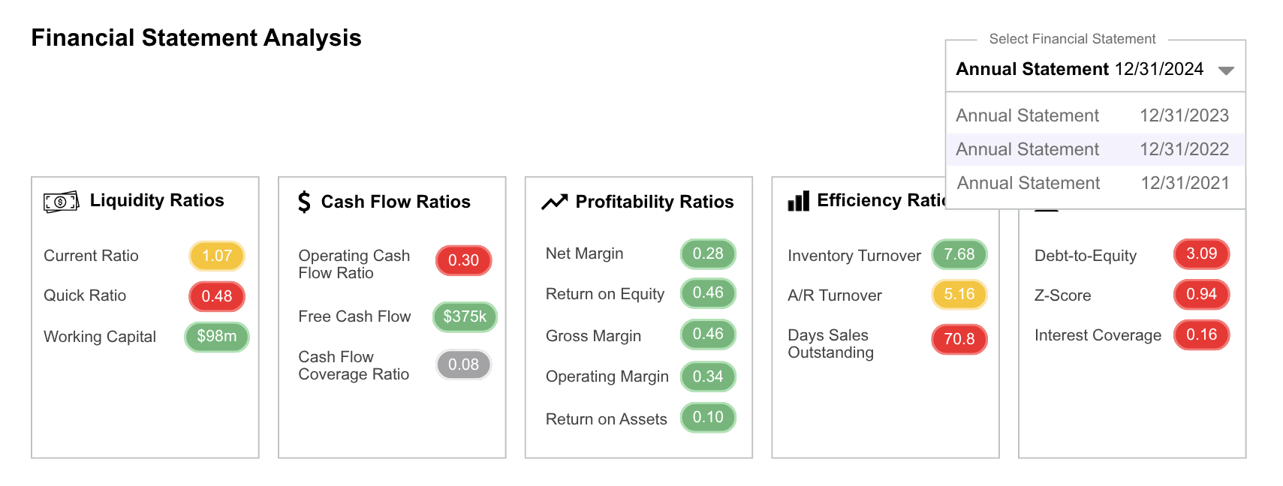Click the Debt-to-Equity 3.09 badge
The width and height of the screenshot is (1283, 486).
point(1201,253)
